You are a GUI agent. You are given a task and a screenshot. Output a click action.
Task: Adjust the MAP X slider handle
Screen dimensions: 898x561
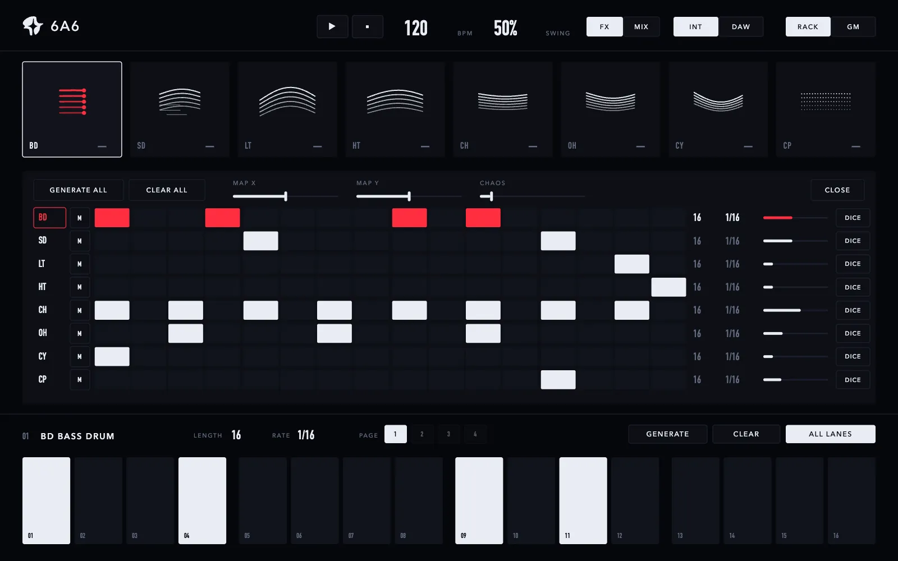pos(286,196)
